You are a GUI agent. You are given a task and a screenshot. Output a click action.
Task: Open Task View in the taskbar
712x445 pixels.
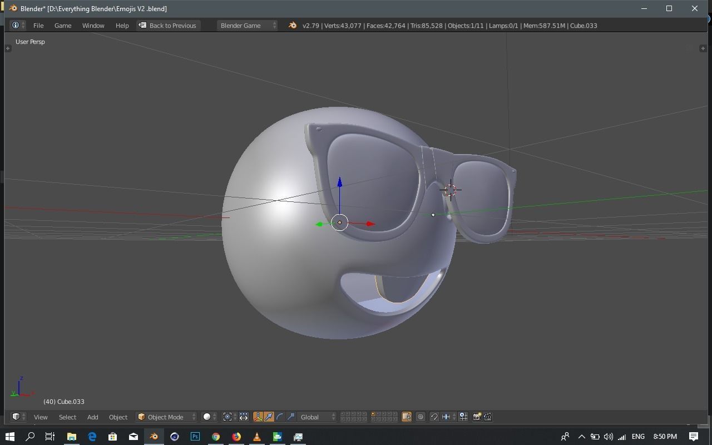tap(50, 437)
